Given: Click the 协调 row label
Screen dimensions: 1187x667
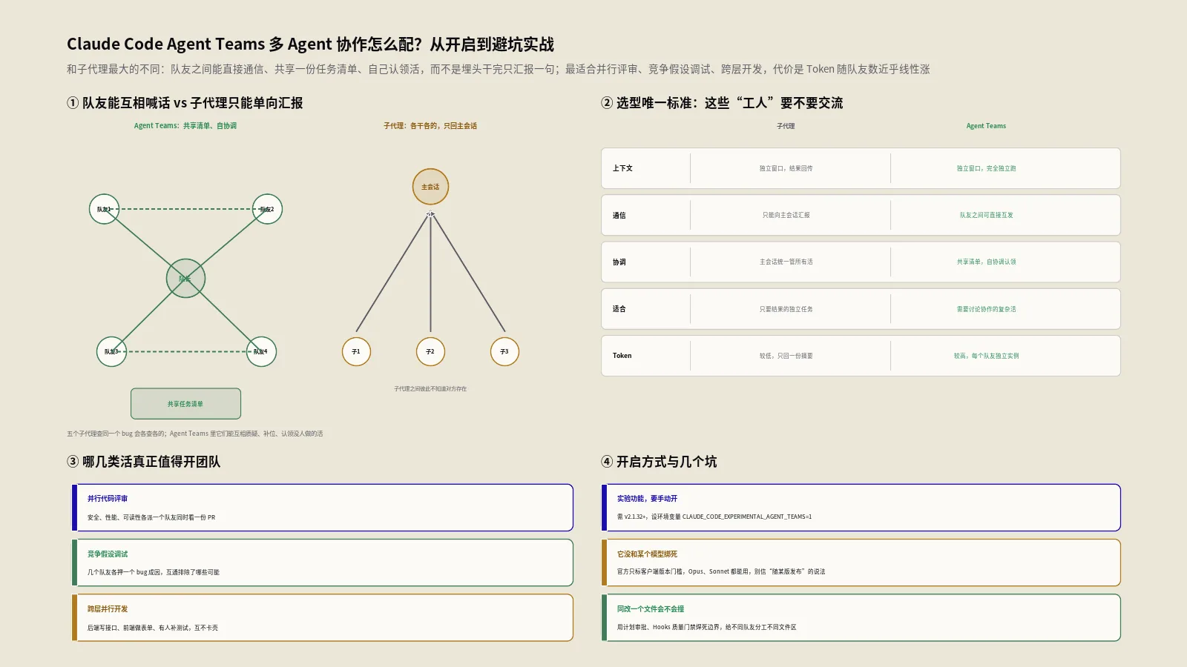Looking at the screenshot, I should point(619,262).
